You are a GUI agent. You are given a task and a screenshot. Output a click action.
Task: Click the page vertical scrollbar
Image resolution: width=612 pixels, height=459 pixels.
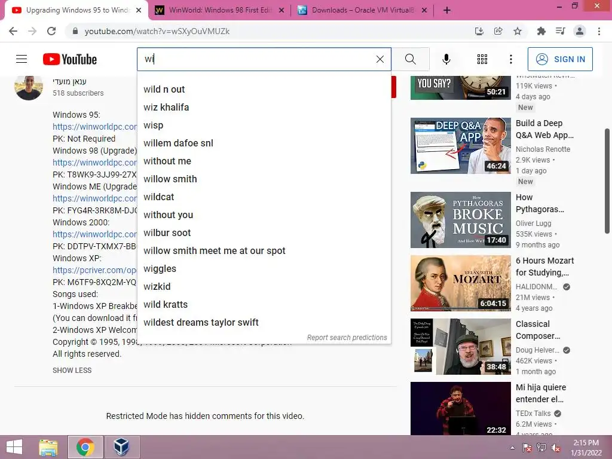(607, 181)
